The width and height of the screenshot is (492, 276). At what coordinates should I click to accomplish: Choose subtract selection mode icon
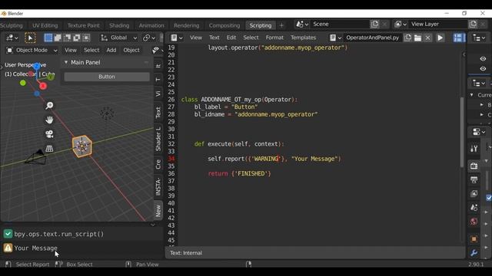(x=67, y=38)
